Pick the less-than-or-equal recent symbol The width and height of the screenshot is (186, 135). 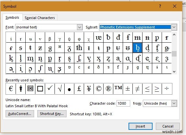[x=147, y=88]
